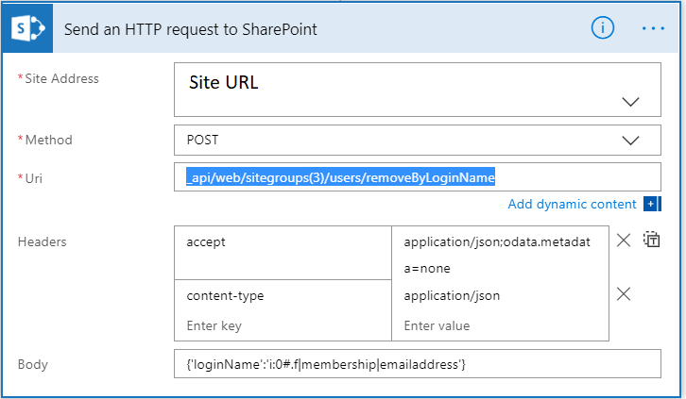The image size is (686, 399).
Task: Edit the application/json;odata.metadata=none value
Action: click(x=499, y=254)
